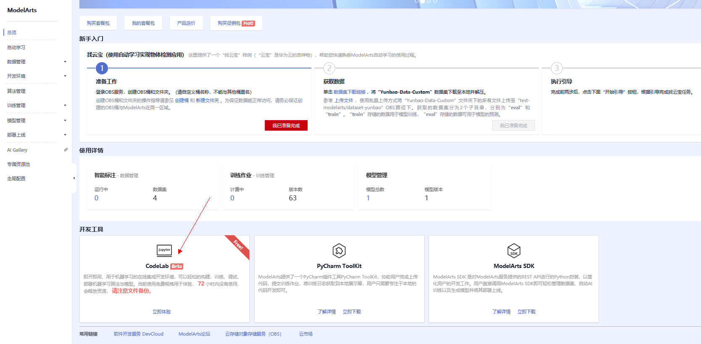The height and width of the screenshot is (344, 701).
Task: Click 立即下载 under ModelArts SDK
Action: tap(527, 312)
